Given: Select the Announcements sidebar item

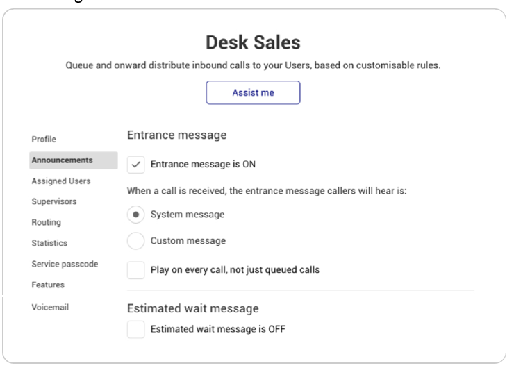Looking at the screenshot, I should [61, 160].
